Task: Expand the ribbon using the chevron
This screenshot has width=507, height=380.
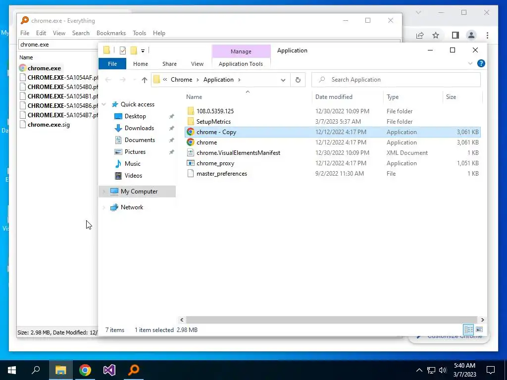Action: pos(470,63)
